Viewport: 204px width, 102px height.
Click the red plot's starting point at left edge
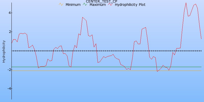[x=12, y=43]
